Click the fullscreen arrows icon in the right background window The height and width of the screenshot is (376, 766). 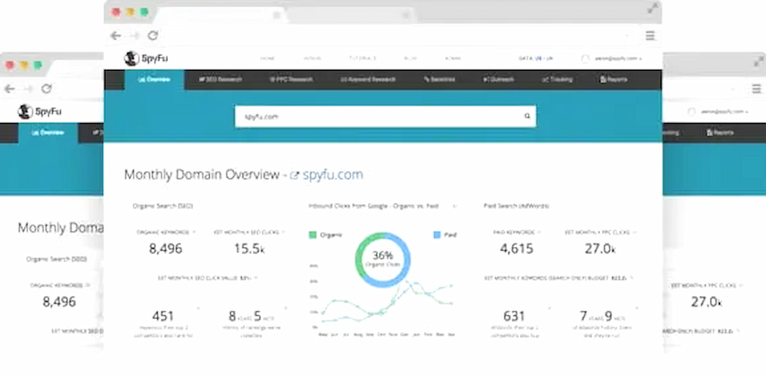pyautogui.click(x=759, y=62)
